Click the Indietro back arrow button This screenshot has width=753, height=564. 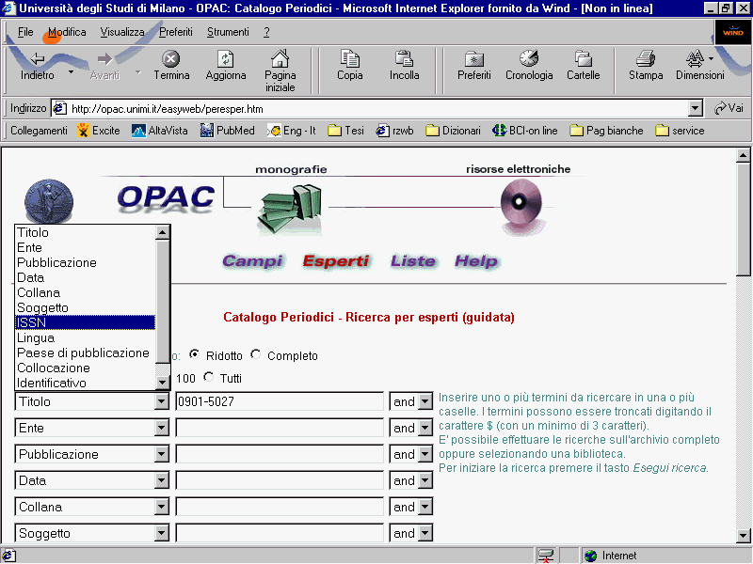click(x=38, y=64)
